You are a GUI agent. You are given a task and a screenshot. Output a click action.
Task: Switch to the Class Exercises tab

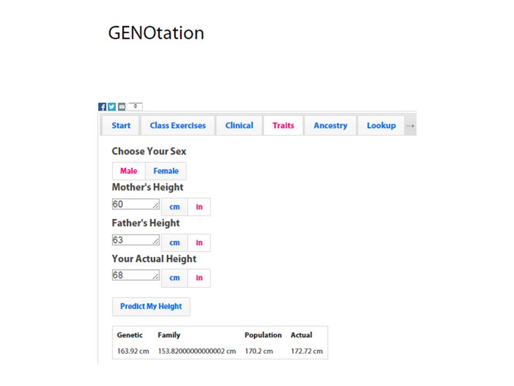(x=178, y=125)
